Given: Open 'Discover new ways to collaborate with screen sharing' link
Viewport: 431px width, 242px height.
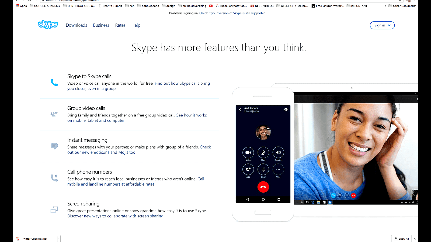Looking at the screenshot, I should click(115, 216).
